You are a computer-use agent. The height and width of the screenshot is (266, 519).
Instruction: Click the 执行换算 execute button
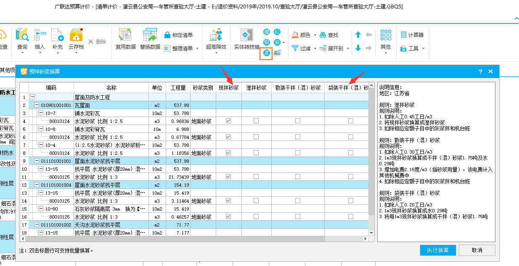coord(438,250)
